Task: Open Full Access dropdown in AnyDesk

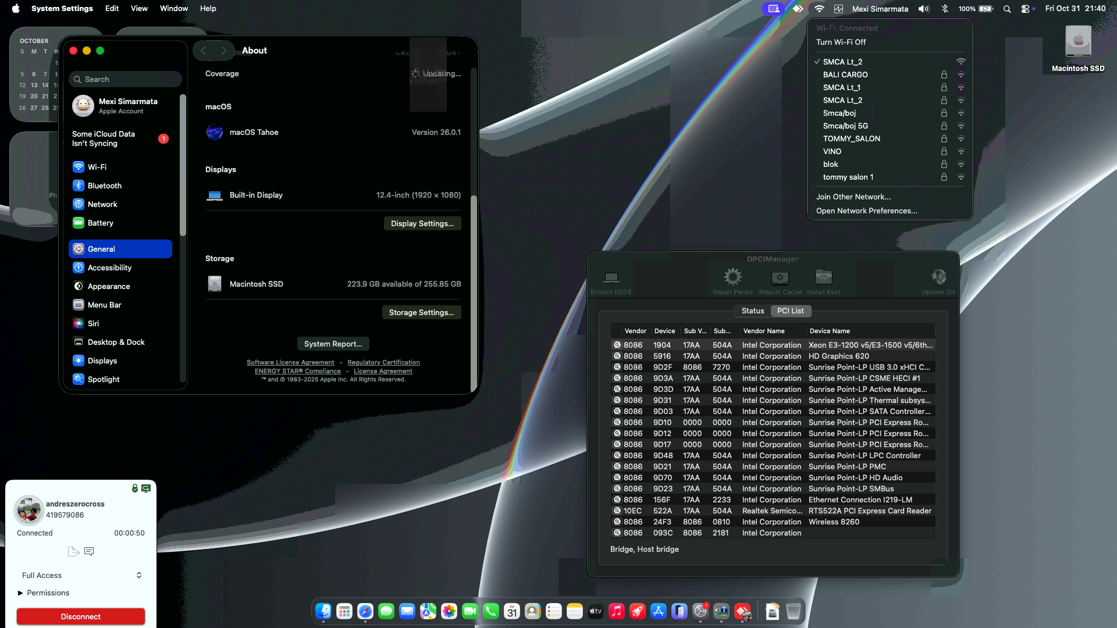Action: pos(81,575)
